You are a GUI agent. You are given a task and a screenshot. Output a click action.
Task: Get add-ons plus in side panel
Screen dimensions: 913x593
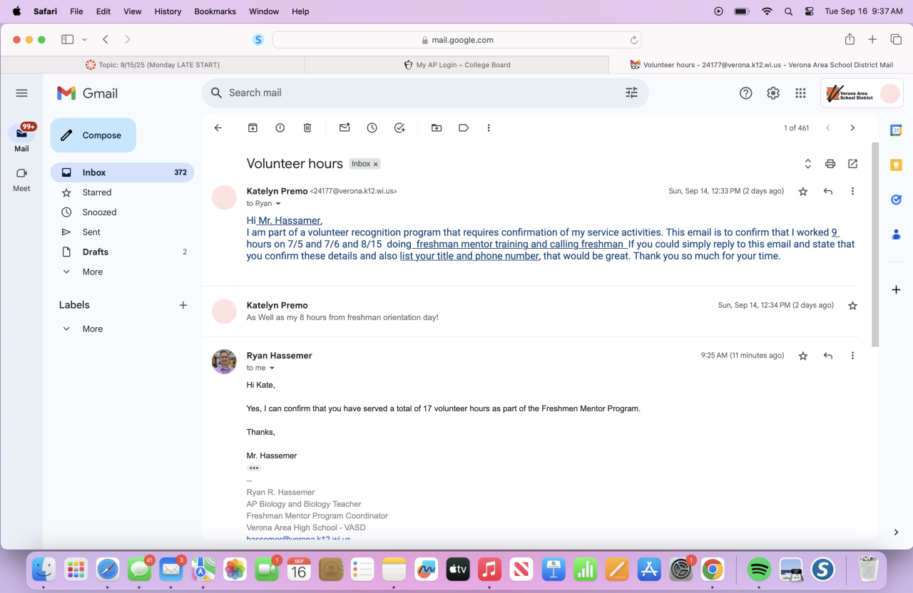[896, 290]
